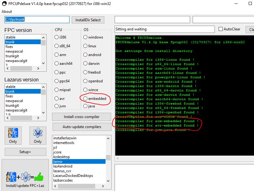Viewport: 254px width, 191px height.
Task: Click module list scroll-down arrow
Action: [x=108, y=181]
